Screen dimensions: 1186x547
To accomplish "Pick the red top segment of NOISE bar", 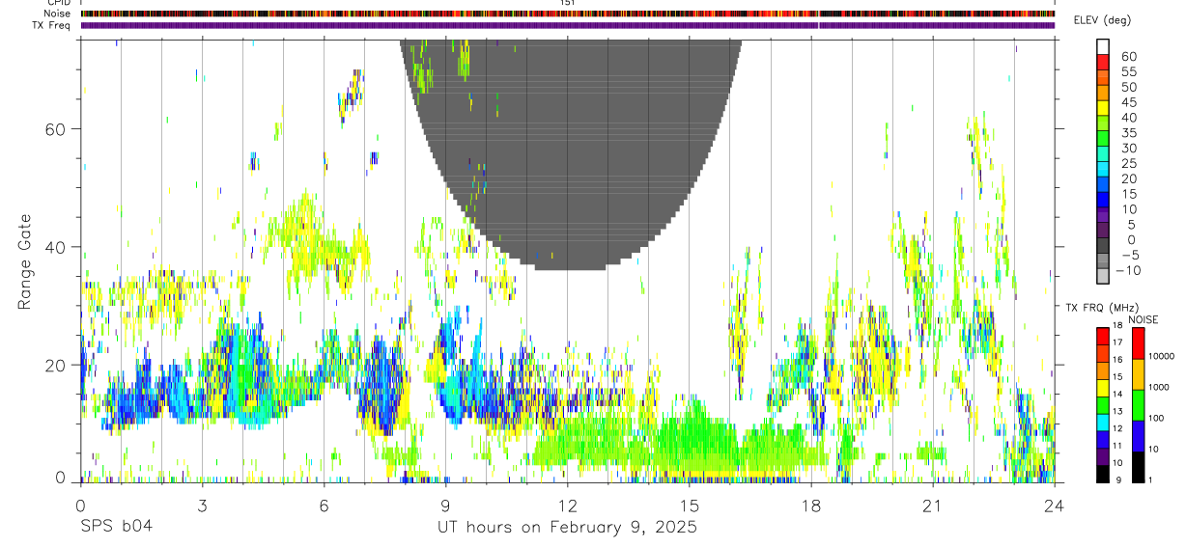I will click(x=1138, y=343).
